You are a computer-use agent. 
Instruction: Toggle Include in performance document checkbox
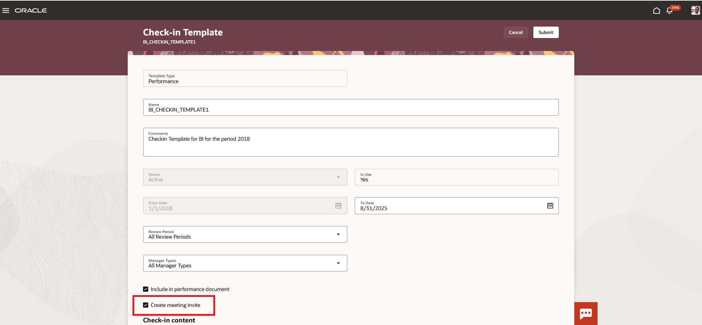[x=146, y=289]
